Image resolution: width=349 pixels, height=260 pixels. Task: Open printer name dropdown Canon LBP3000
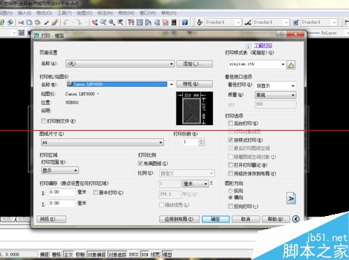[x=120, y=84]
